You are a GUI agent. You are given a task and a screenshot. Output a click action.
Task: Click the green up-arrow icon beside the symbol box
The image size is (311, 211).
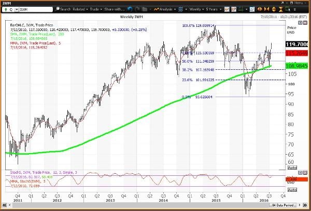coord(6,9)
